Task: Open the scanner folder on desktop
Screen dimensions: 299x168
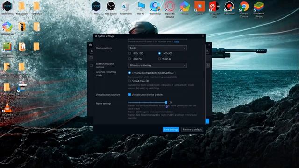Action: (36, 49)
